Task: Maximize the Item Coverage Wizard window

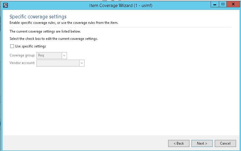Action: pos(223,5)
